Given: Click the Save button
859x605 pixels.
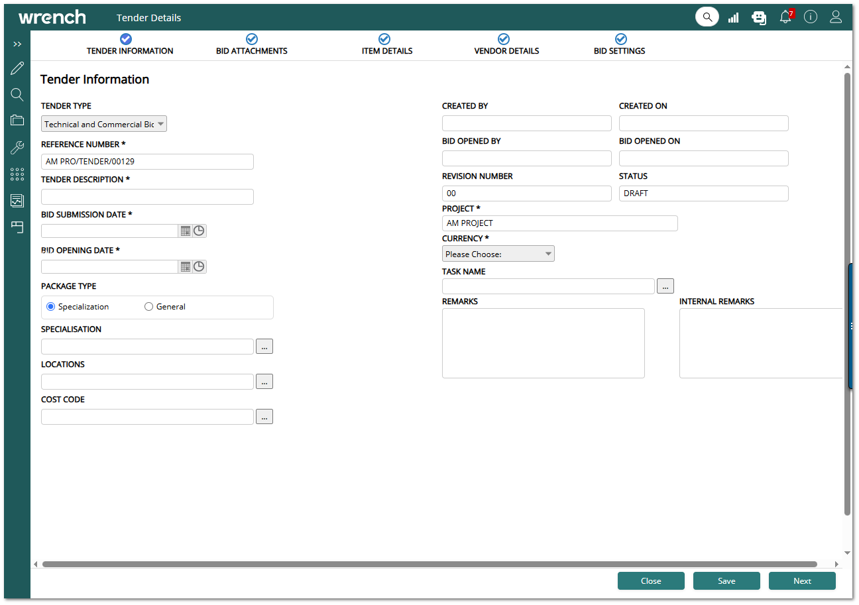Looking at the screenshot, I should click(726, 581).
